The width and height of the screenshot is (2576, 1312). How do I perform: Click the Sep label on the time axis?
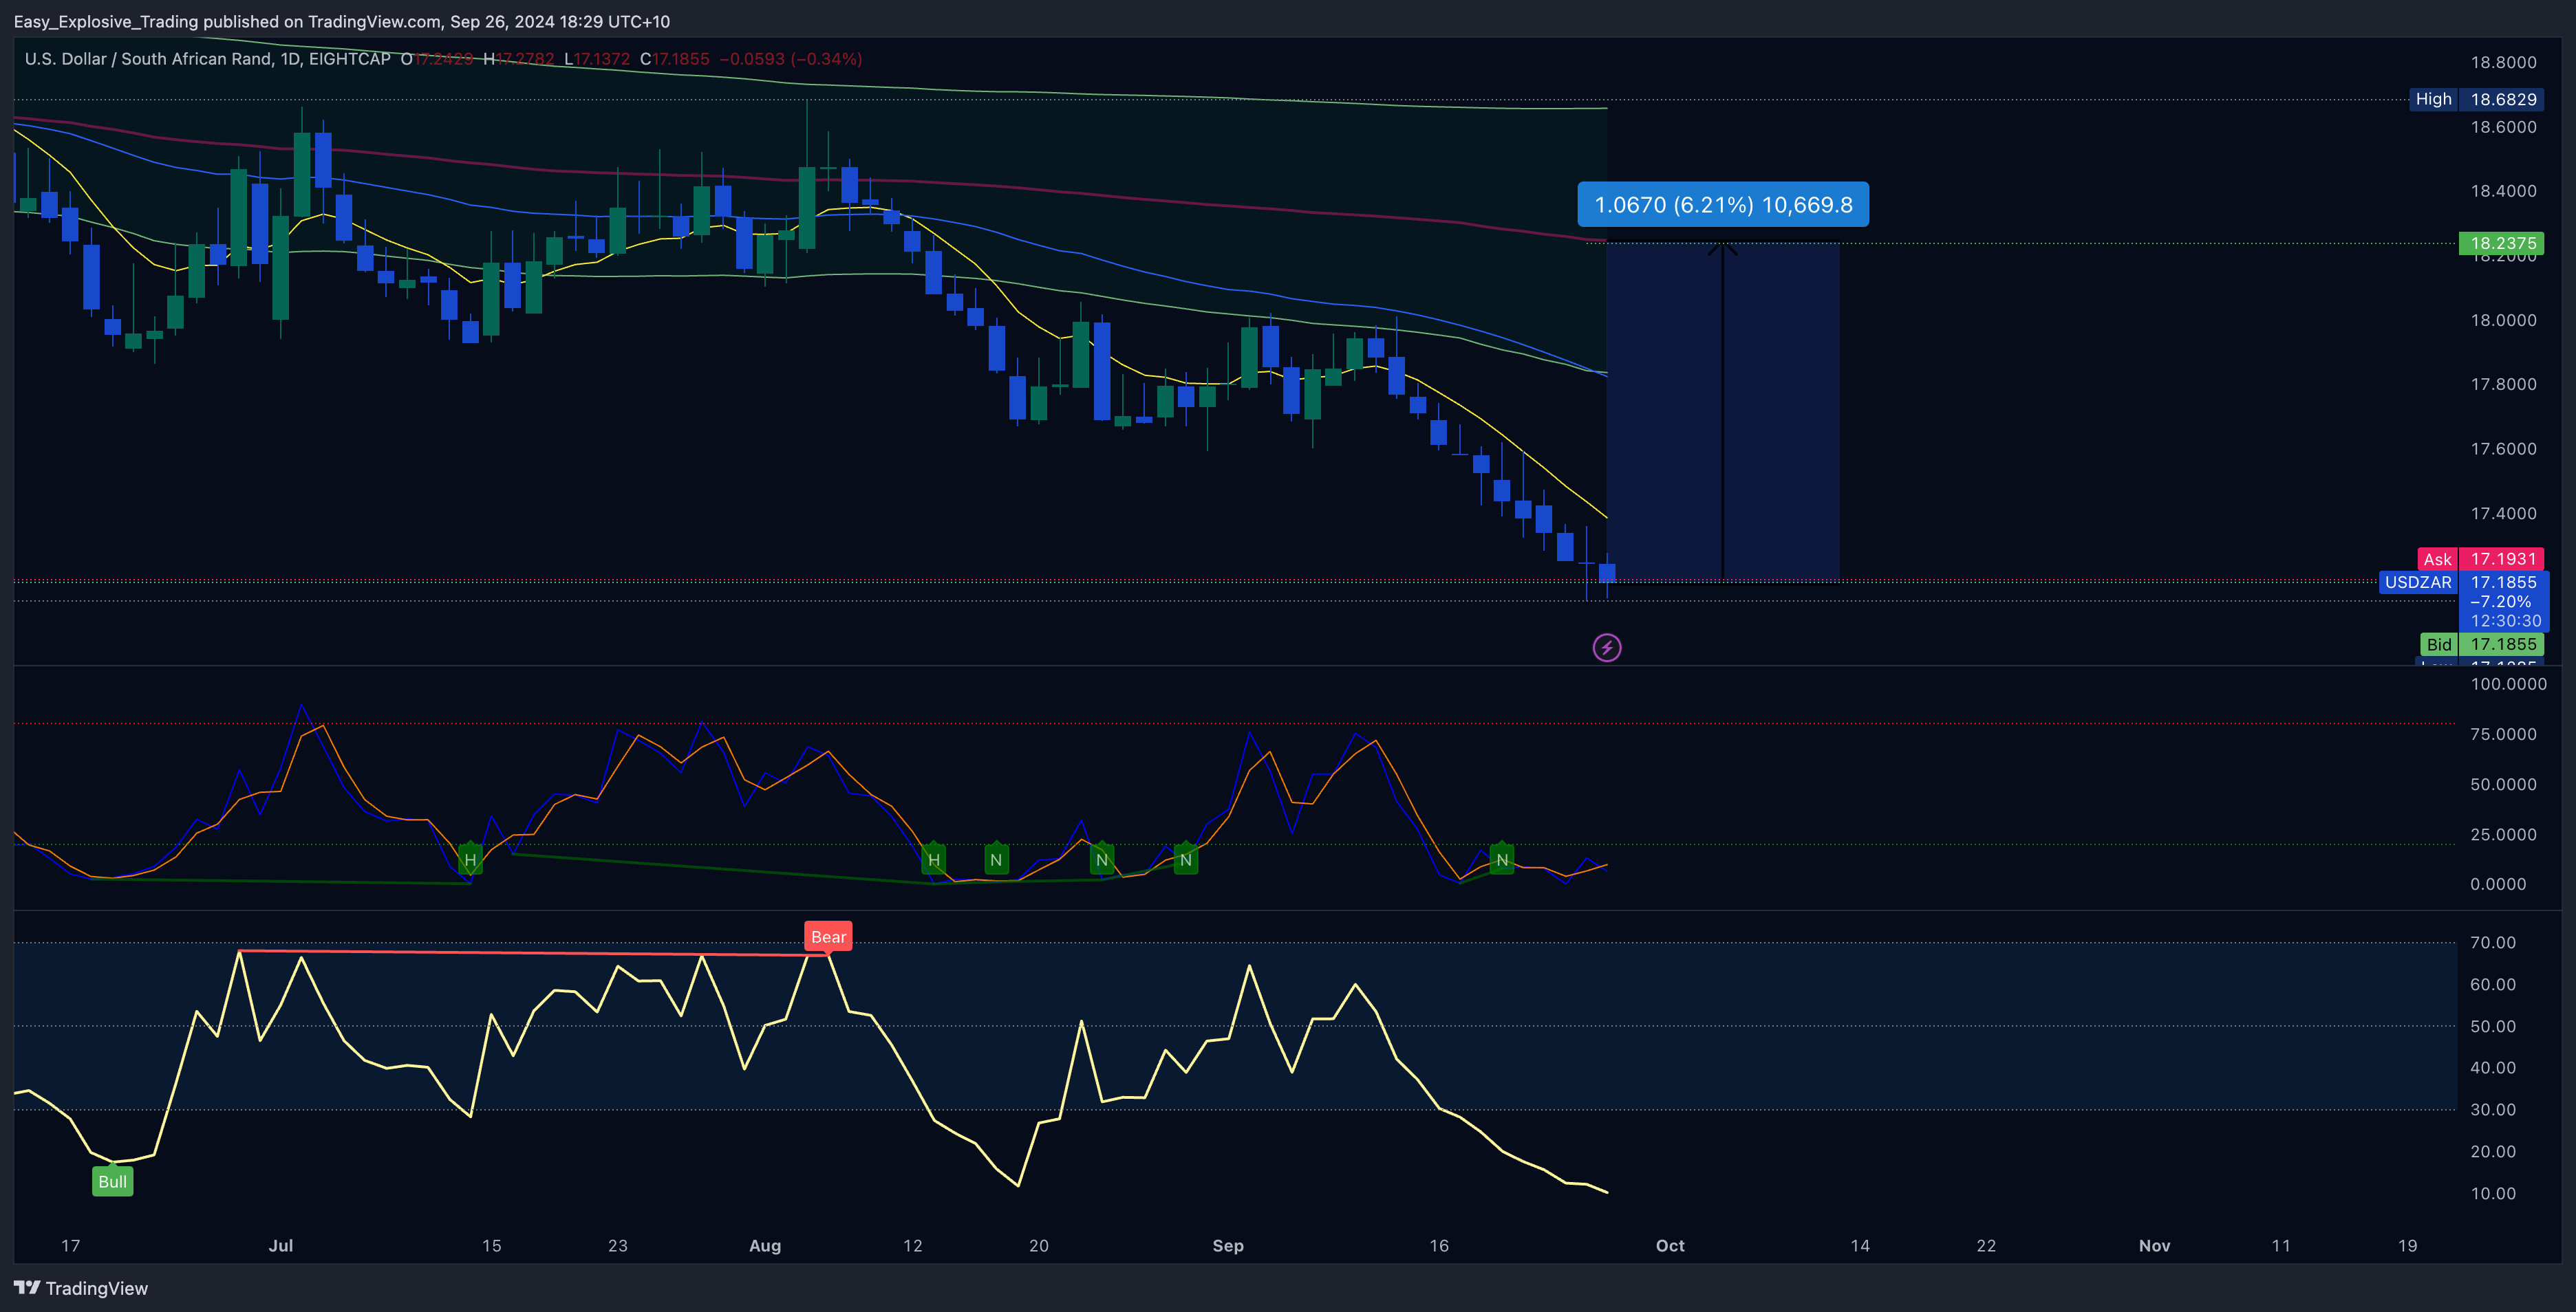1228,1245
